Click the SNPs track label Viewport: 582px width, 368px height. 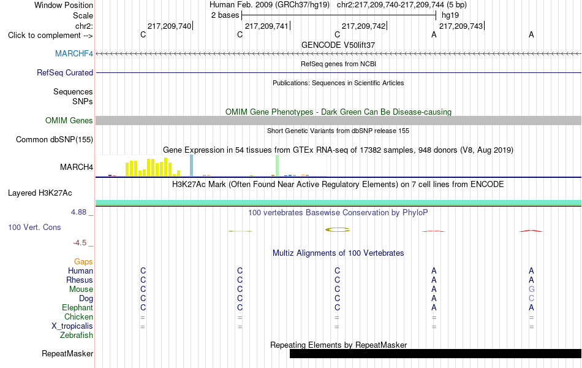click(83, 101)
